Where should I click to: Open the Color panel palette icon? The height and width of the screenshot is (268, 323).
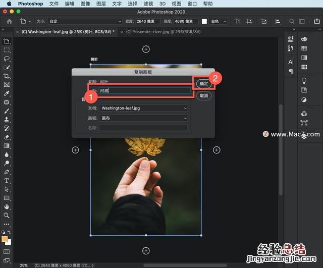304,39
